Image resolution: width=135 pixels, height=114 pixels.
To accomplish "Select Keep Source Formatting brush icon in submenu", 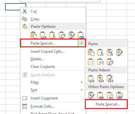I will pos(119,52).
